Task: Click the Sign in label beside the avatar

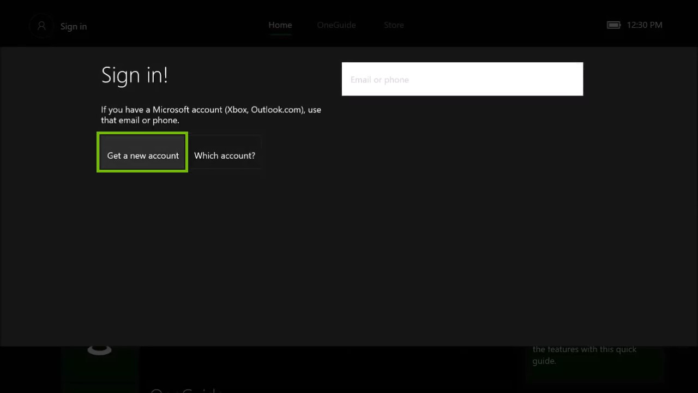Action: [x=74, y=26]
